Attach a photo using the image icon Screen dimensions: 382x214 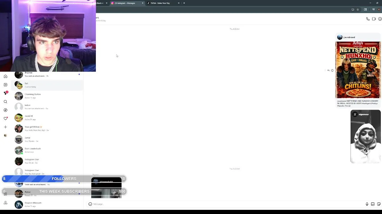pyautogui.click(x=373, y=204)
